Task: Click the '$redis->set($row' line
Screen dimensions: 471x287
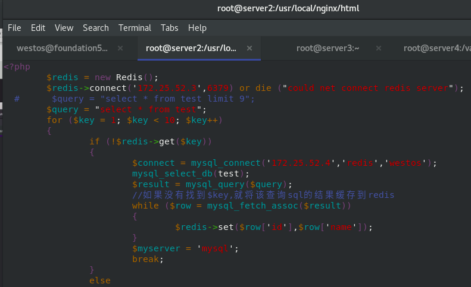Action: coord(274,227)
